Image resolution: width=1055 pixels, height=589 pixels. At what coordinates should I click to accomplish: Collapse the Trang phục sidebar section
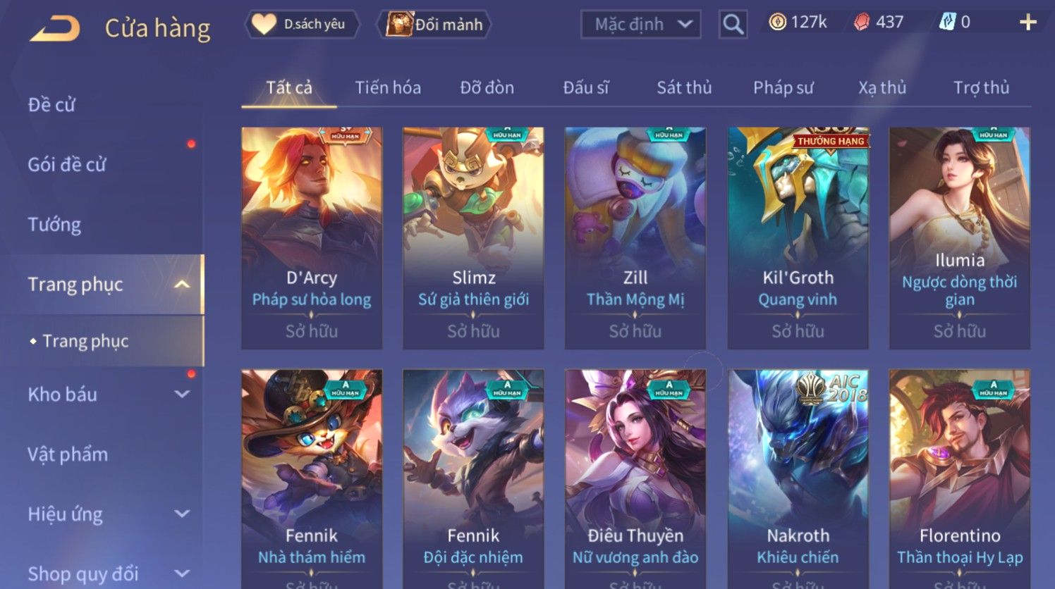tap(181, 285)
